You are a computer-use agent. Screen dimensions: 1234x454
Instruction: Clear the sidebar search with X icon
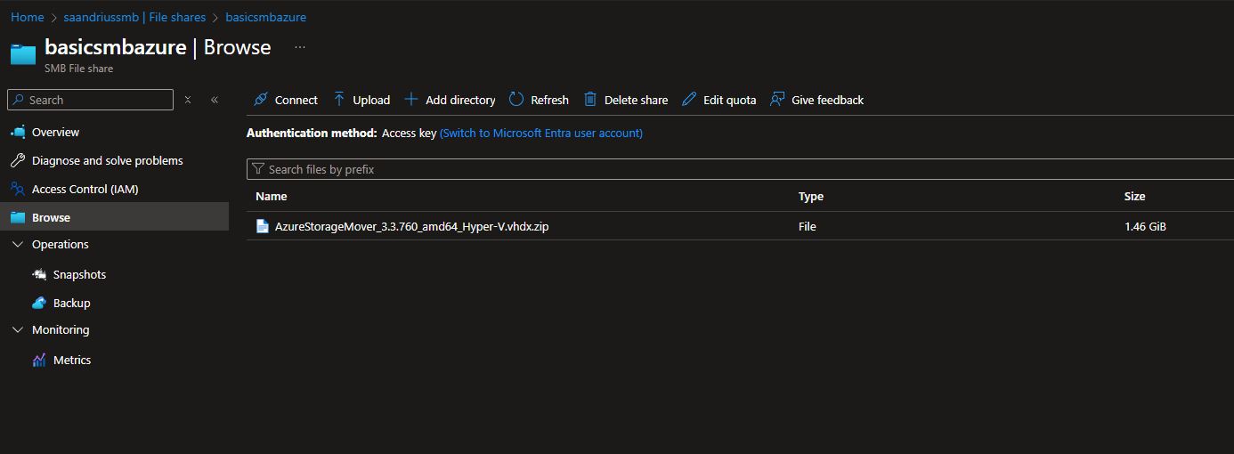tap(188, 100)
